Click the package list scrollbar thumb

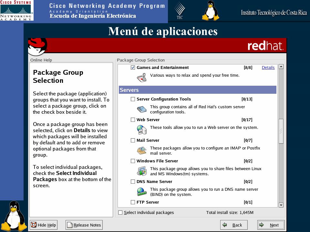tap(281, 131)
